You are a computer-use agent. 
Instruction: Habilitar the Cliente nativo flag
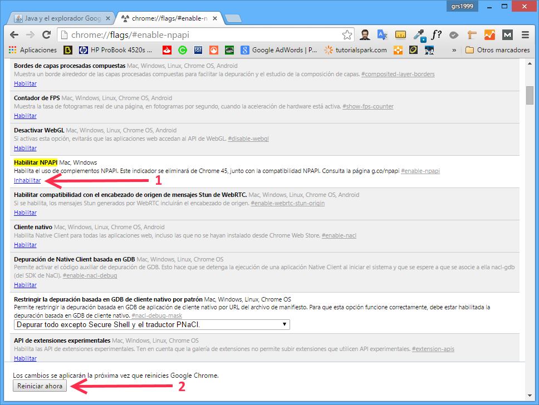click(25, 245)
